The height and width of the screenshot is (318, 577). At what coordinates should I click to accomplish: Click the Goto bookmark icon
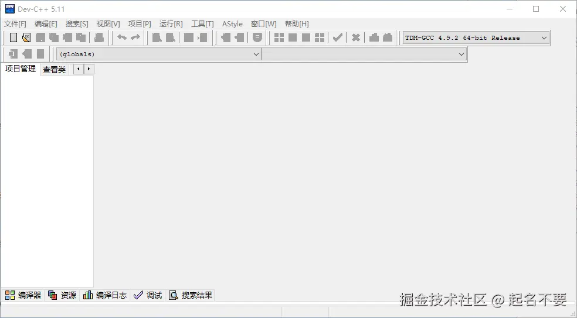40,54
